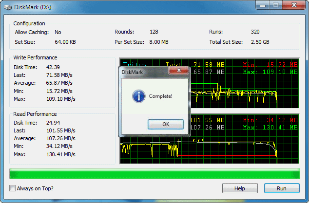Minimize the DiskMark (D:\) window

pyautogui.click(x=263, y=5)
